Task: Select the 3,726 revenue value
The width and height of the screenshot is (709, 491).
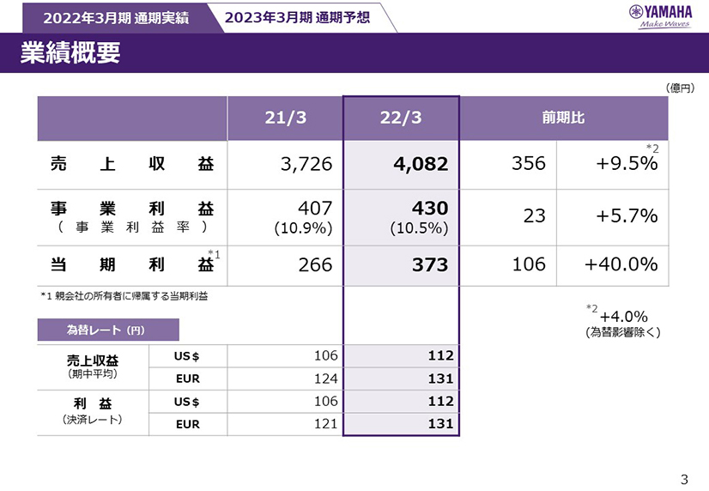Action: click(x=306, y=164)
